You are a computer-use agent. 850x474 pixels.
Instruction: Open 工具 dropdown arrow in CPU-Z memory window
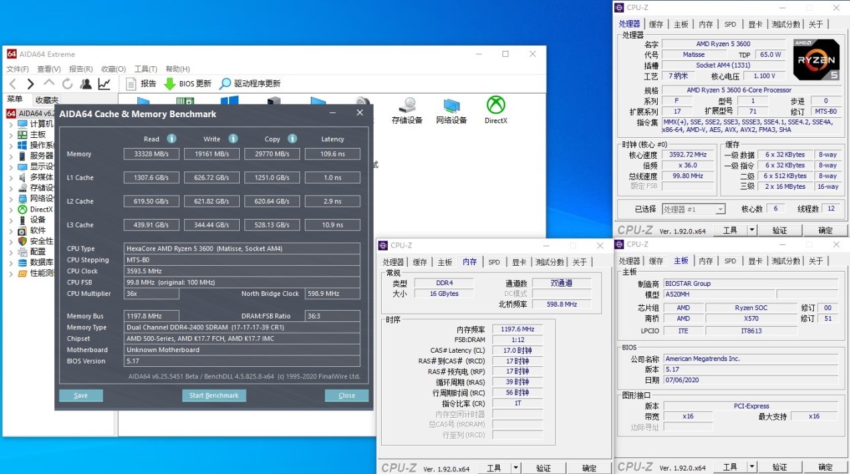pos(516,469)
